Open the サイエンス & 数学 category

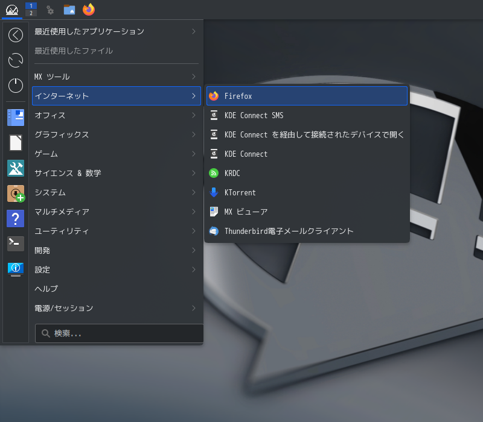click(117, 173)
